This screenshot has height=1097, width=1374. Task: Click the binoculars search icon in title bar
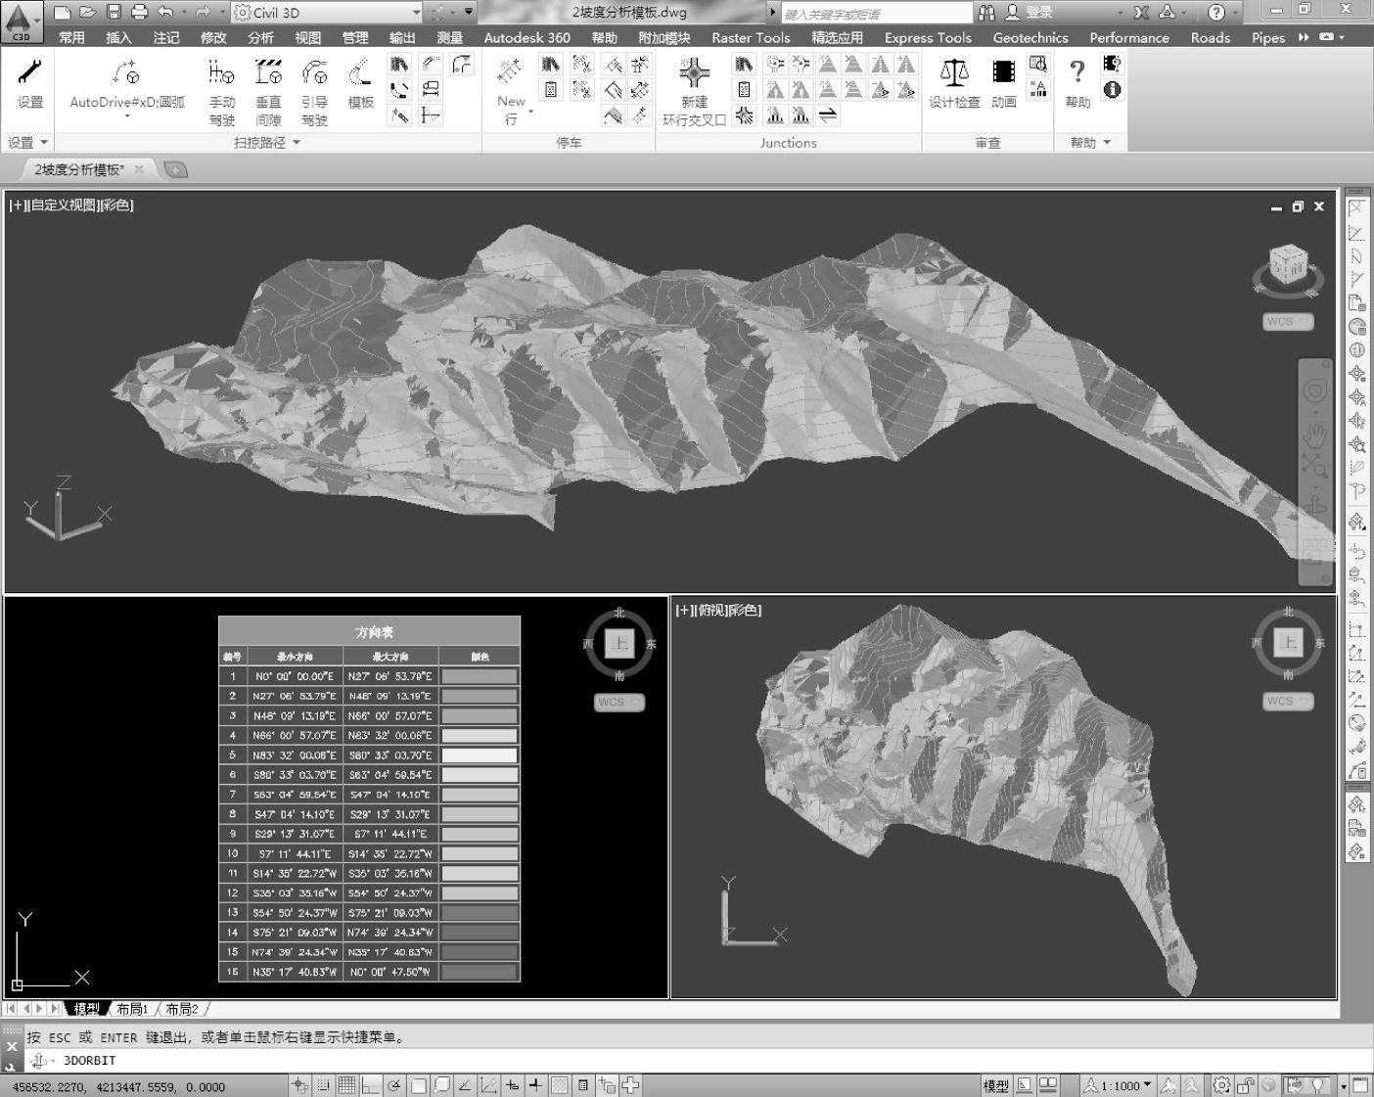(x=986, y=12)
